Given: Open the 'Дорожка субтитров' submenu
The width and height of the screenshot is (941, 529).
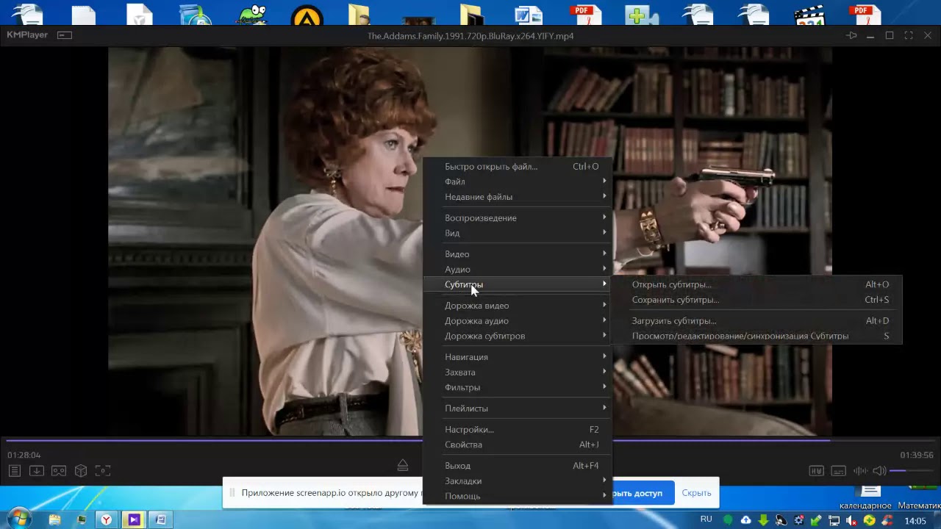Looking at the screenshot, I should (518, 336).
